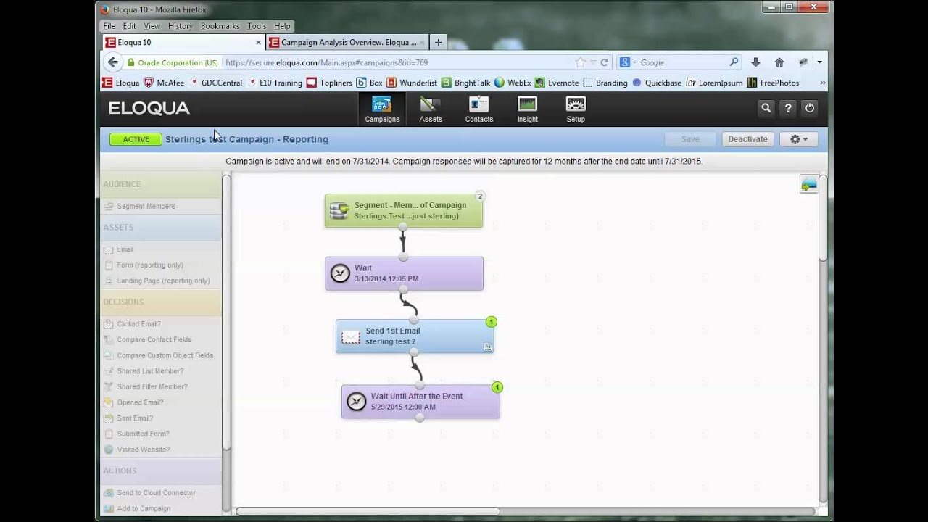Viewport: 928px width, 522px height.
Task: Collapse the Actions section header
Action: [x=161, y=471]
